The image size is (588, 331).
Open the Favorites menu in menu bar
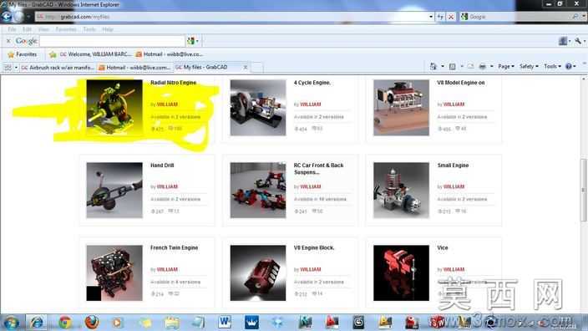click(66, 29)
